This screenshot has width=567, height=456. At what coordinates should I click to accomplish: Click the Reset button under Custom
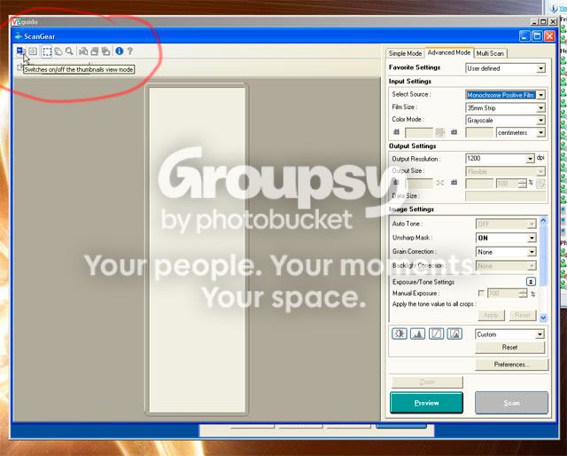[509, 347]
